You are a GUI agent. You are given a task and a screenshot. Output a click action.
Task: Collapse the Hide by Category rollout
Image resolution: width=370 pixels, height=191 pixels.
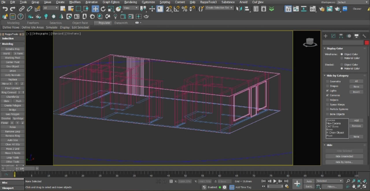(x=337, y=76)
